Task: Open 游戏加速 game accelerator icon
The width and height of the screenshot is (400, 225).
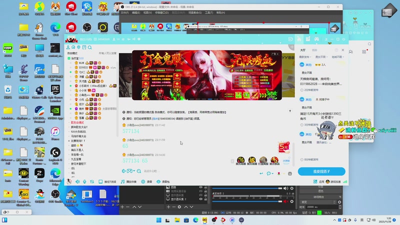Action: coord(328,181)
